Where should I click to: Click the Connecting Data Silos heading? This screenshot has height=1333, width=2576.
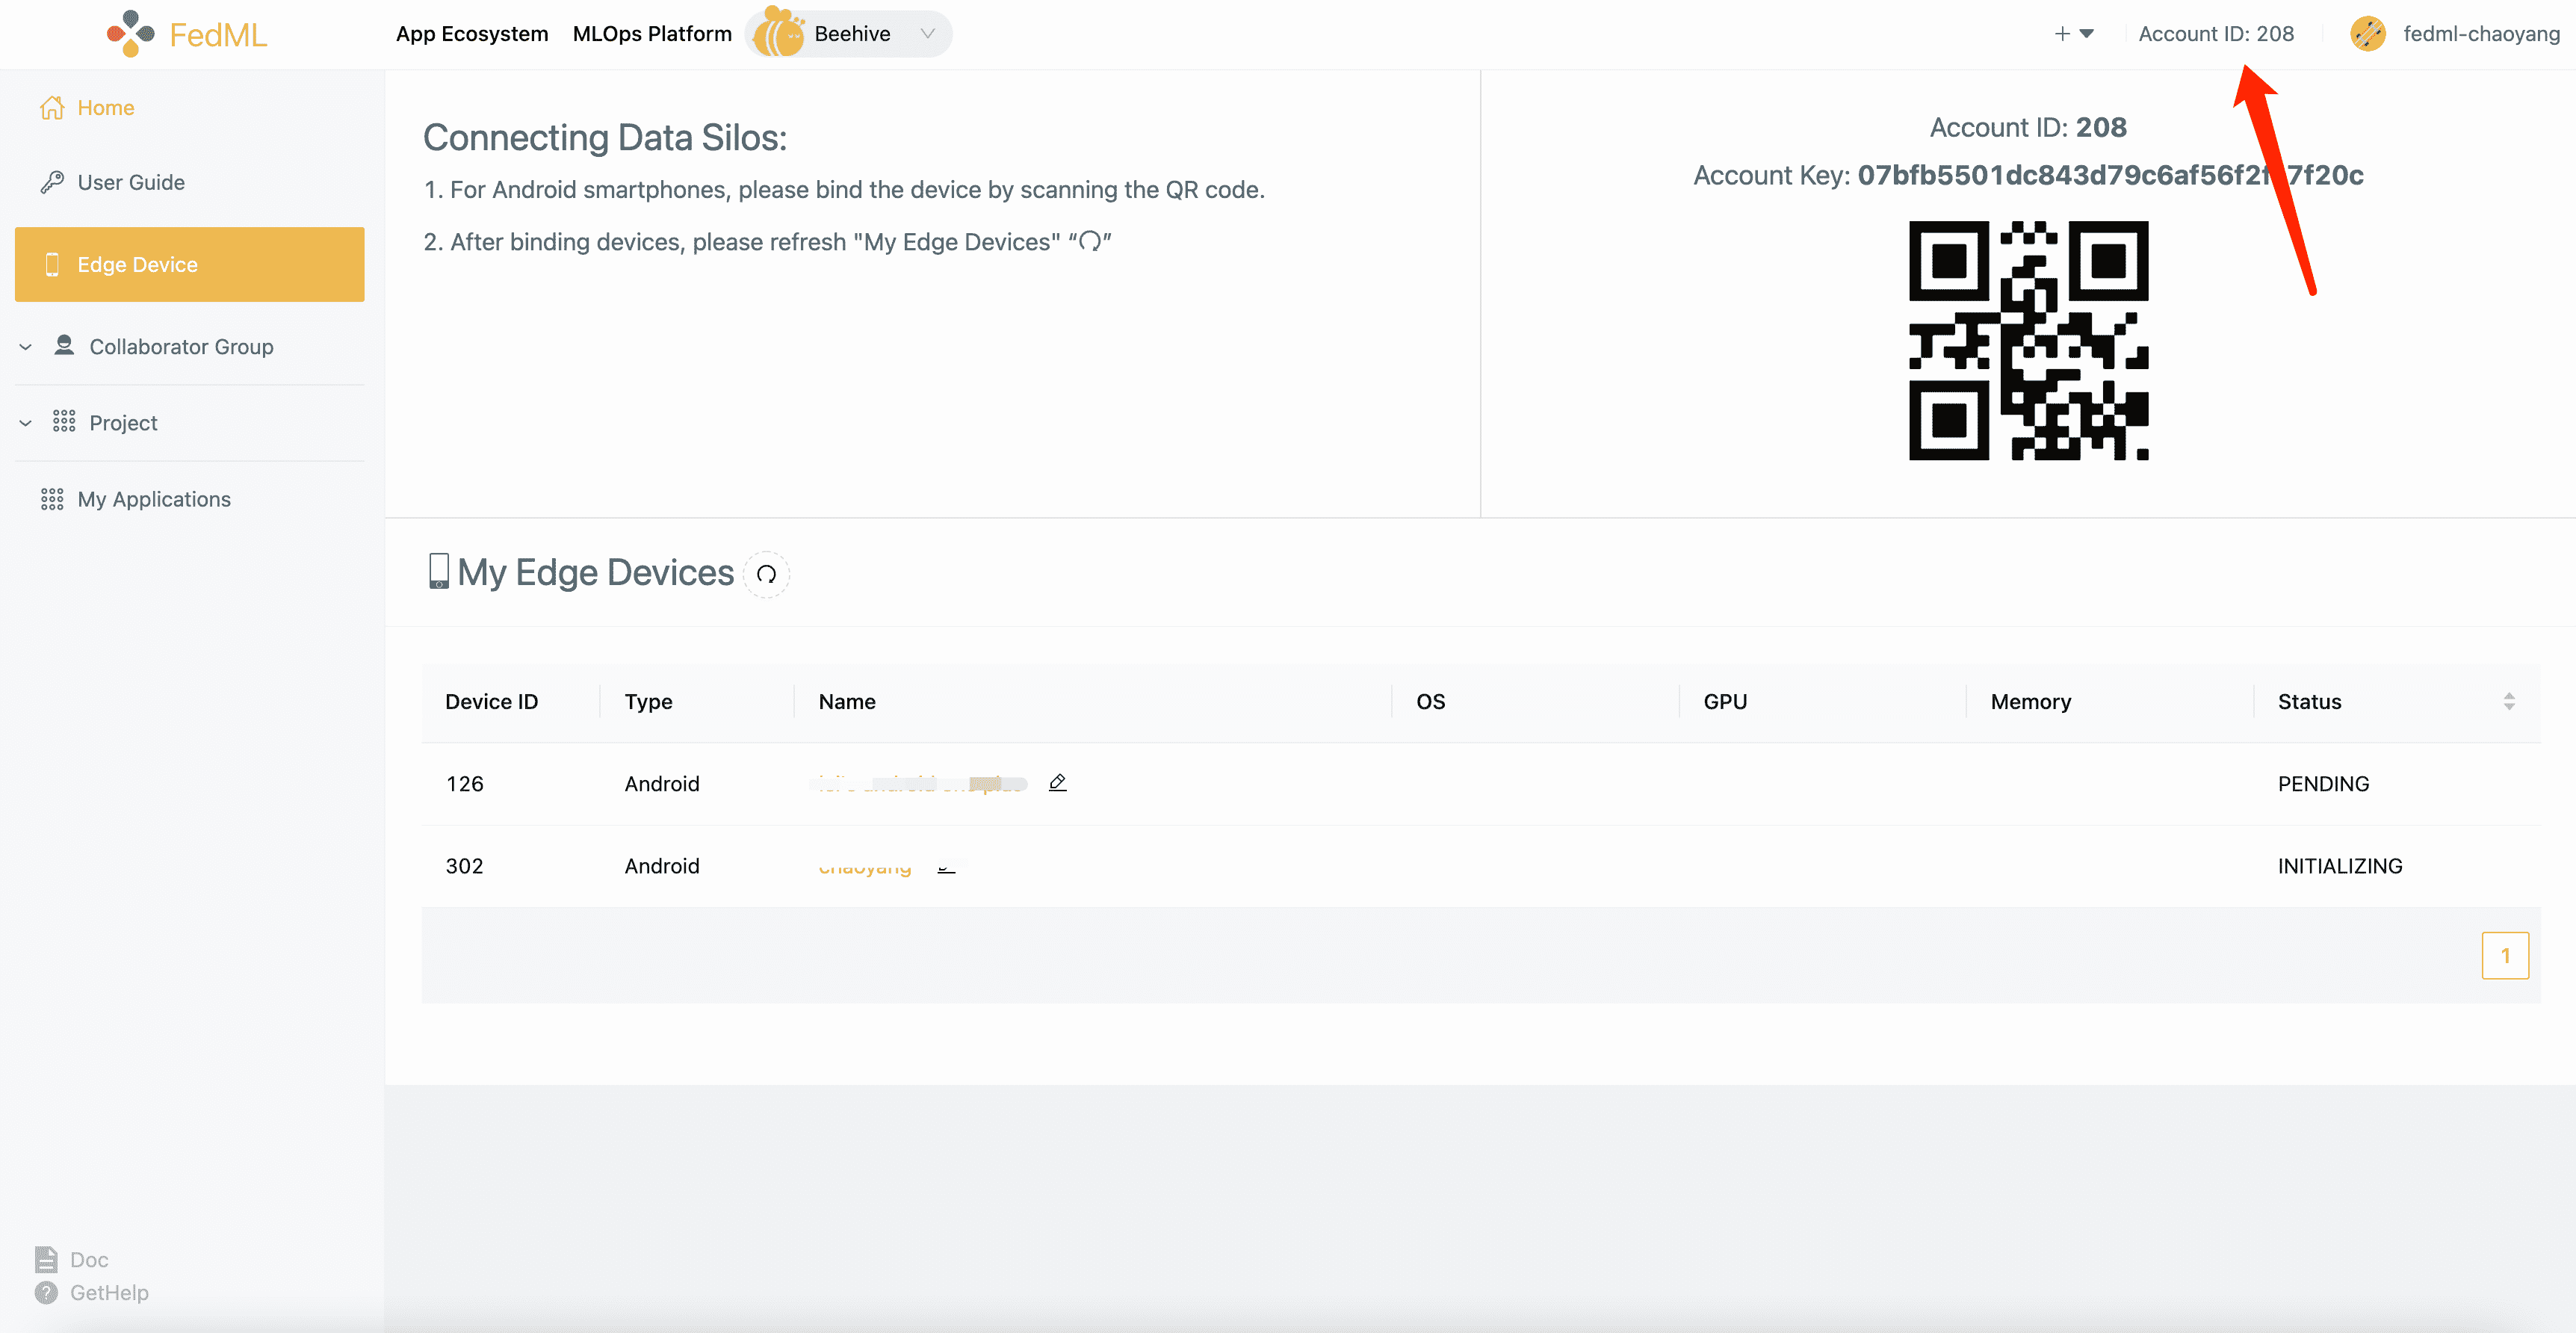(x=605, y=138)
